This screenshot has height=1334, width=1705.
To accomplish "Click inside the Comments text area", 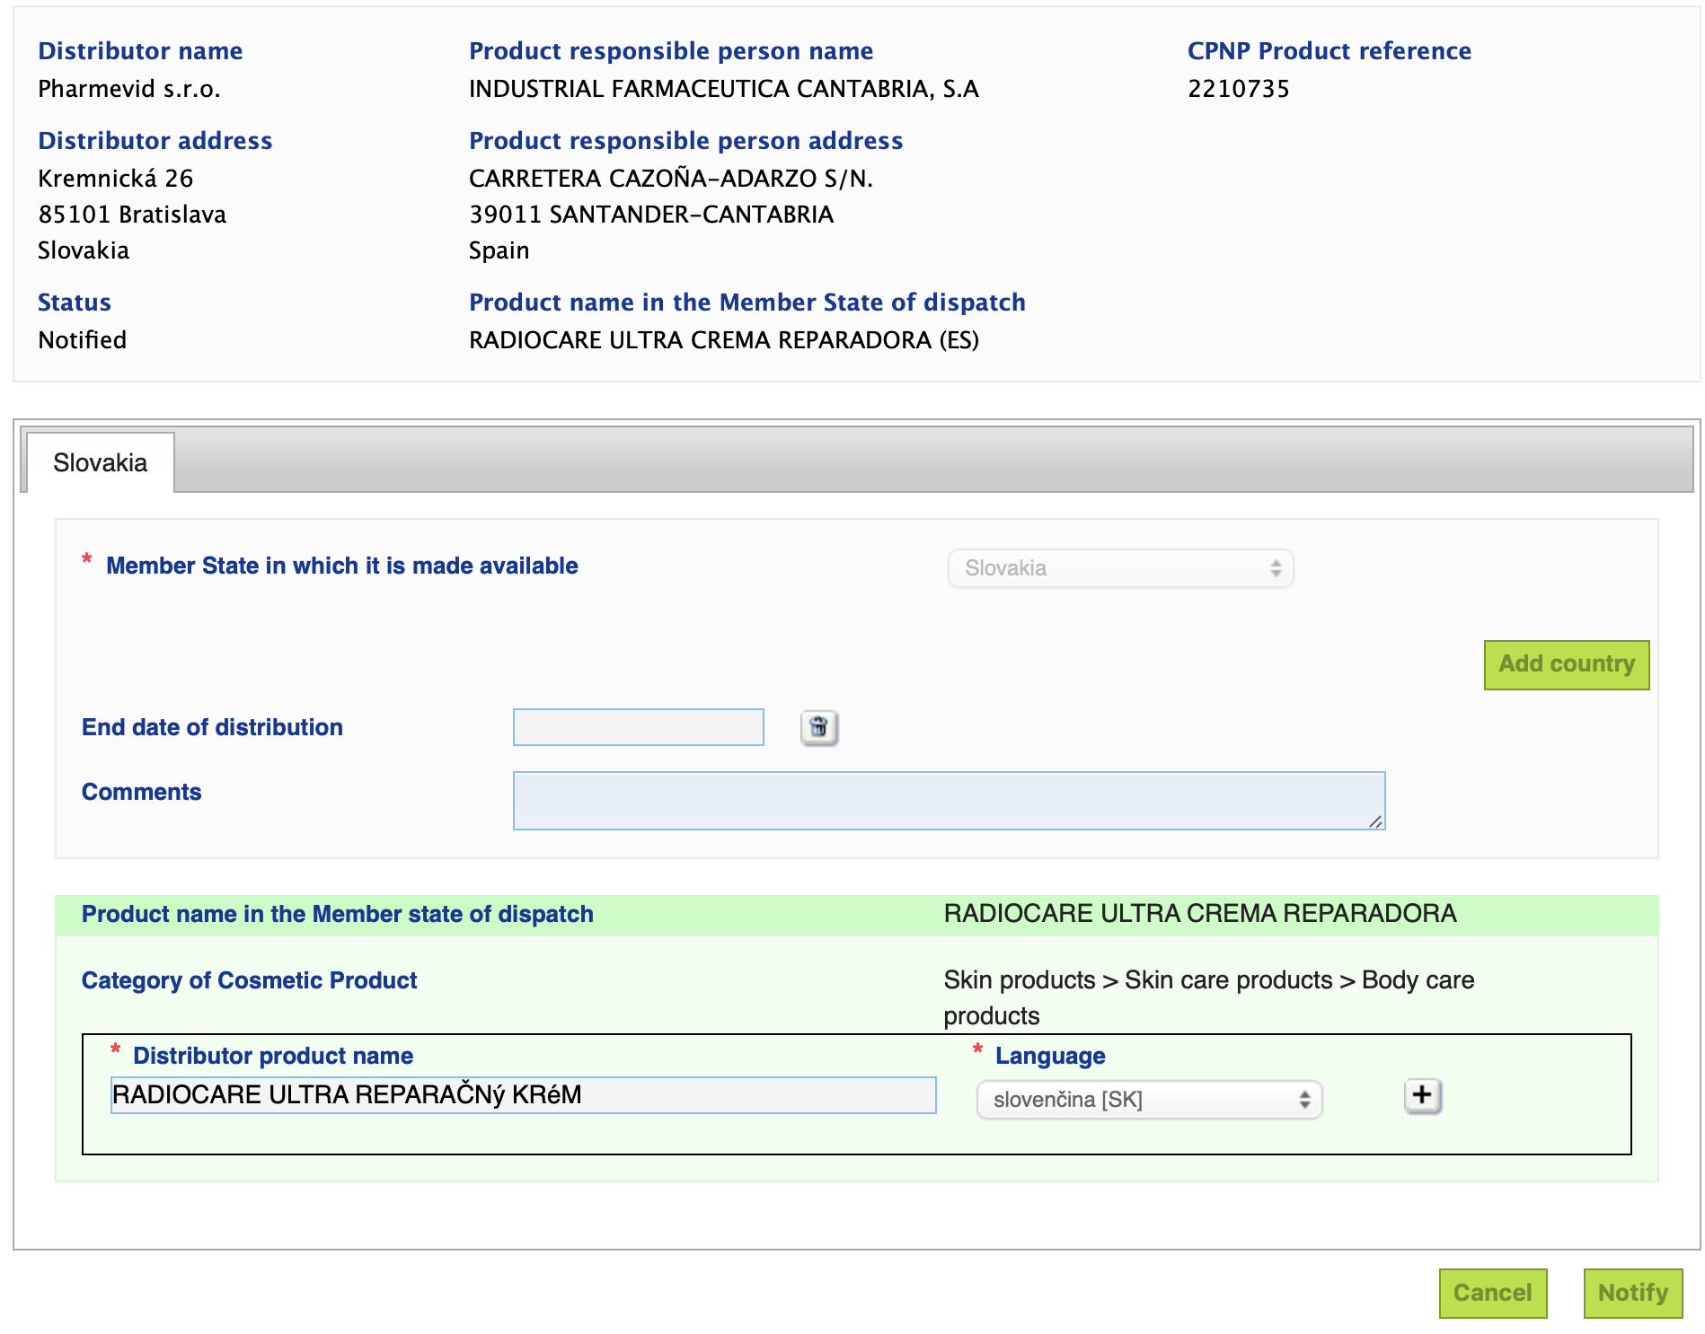I will [x=948, y=800].
